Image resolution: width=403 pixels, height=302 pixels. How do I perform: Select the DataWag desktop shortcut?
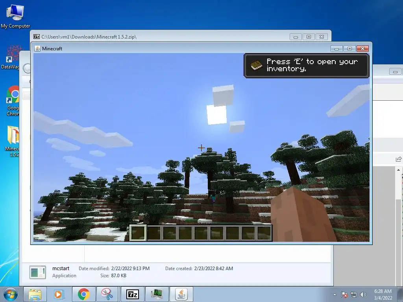(x=11, y=57)
